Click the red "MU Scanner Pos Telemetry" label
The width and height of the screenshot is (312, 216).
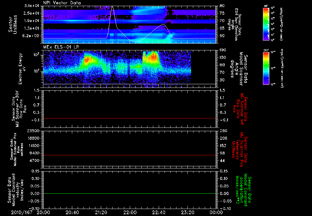[240, 149]
